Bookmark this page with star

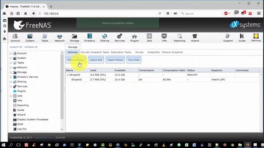tap(12, 14)
